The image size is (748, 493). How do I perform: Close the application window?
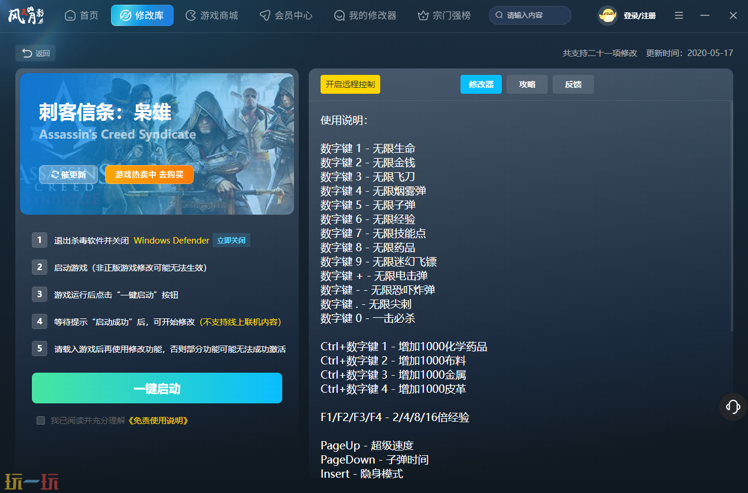click(733, 15)
